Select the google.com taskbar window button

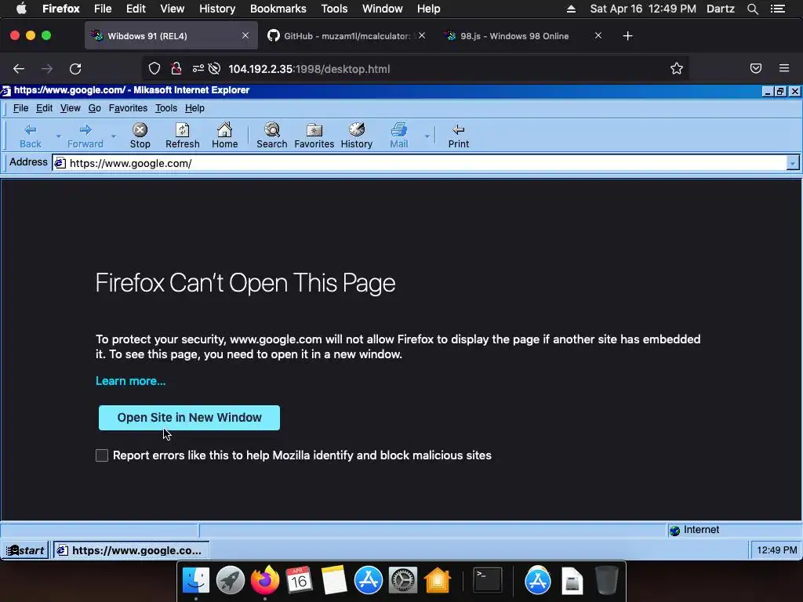click(x=131, y=550)
